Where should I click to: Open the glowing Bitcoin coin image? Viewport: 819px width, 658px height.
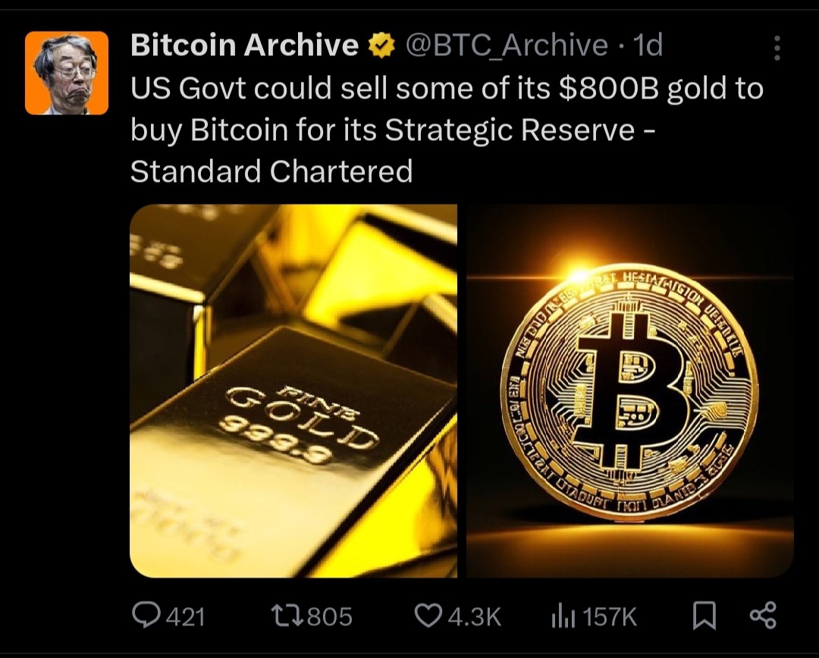point(630,390)
